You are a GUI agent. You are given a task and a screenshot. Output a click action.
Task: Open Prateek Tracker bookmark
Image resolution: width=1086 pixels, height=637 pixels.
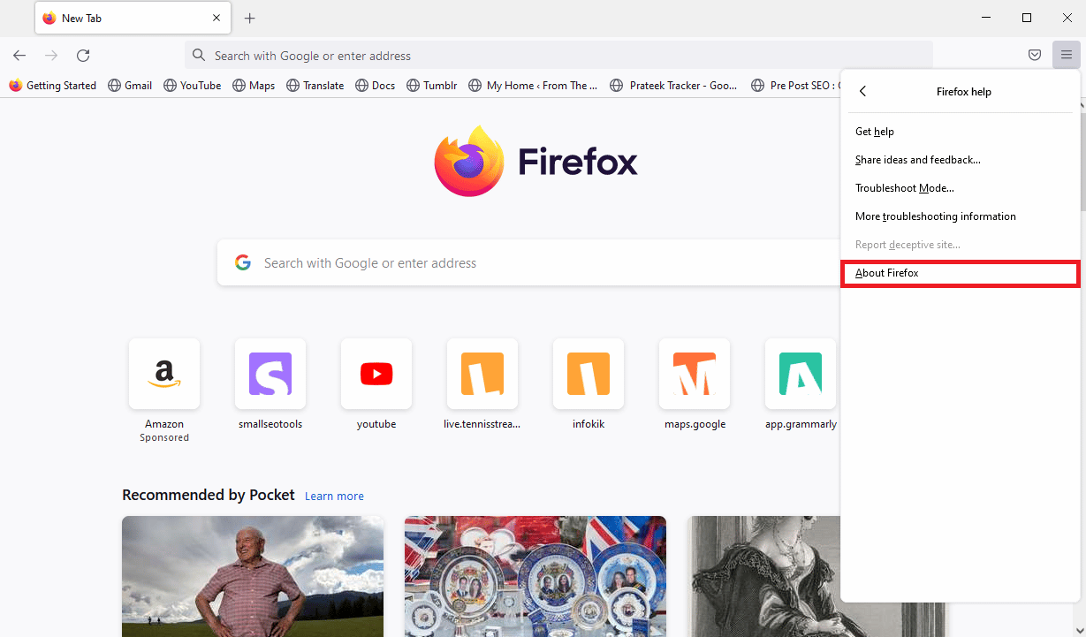(x=674, y=86)
